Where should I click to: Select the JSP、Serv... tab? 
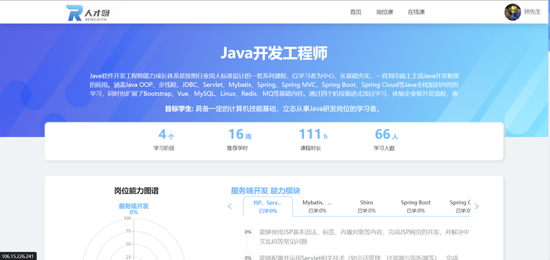click(267, 206)
